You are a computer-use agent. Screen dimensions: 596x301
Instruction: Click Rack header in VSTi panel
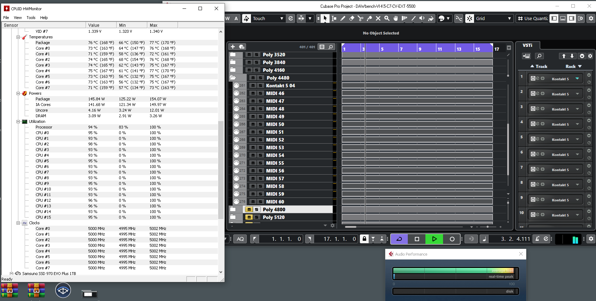[573, 66]
